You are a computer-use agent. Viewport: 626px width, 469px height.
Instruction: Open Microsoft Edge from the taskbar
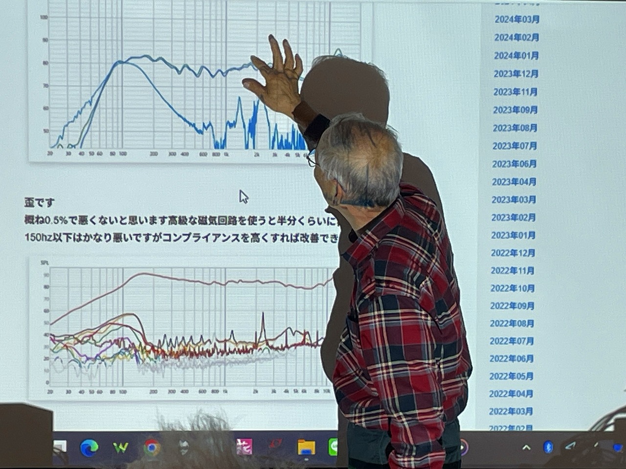tap(89, 447)
